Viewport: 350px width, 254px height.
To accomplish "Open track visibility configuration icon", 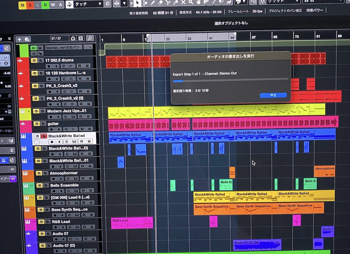I will click(73, 38).
